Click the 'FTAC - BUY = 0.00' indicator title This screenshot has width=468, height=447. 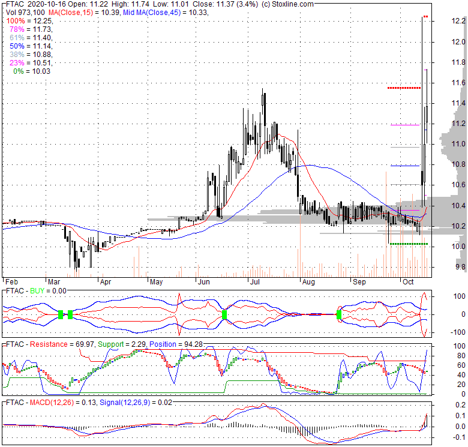coord(36,291)
